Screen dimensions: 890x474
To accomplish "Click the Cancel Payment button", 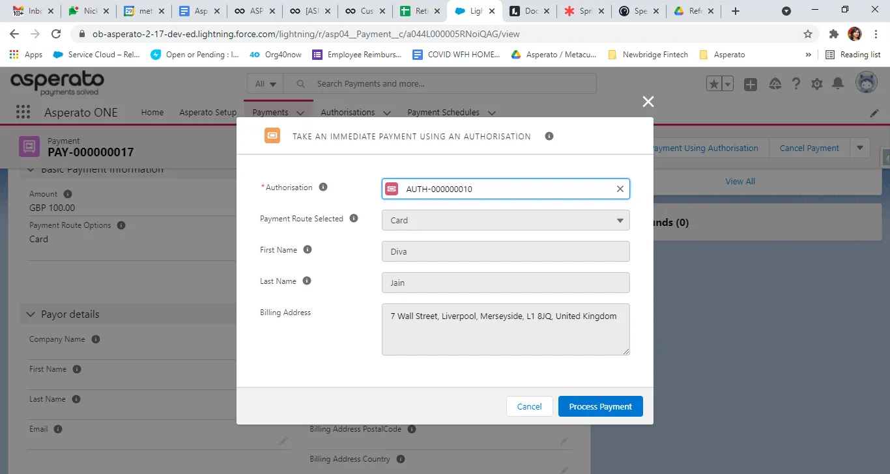I will (809, 148).
